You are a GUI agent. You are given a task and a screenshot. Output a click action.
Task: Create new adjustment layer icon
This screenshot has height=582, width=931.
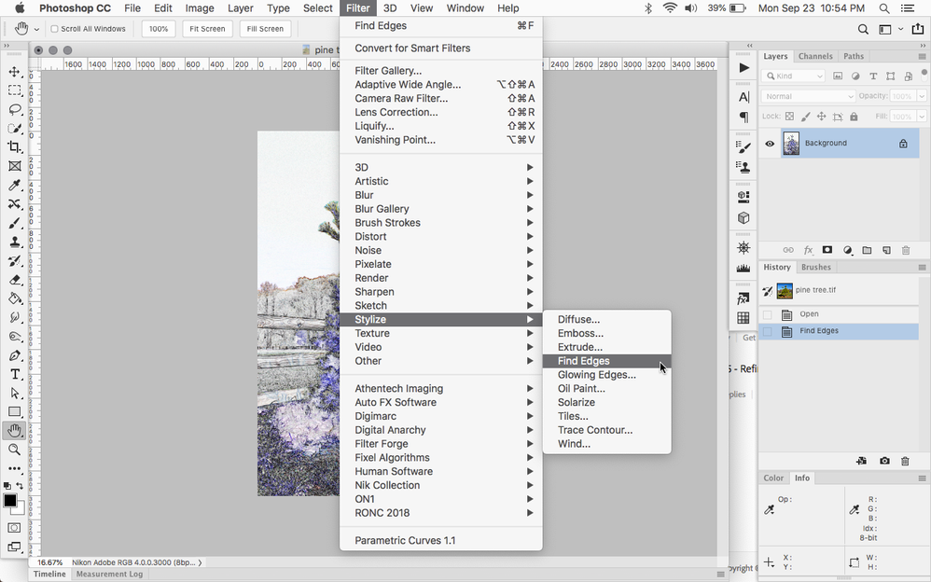848,250
